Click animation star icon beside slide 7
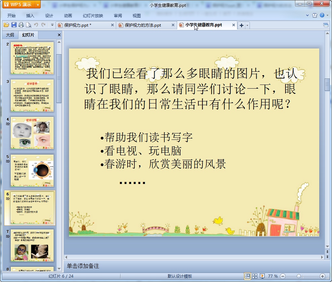 point(8,236)
